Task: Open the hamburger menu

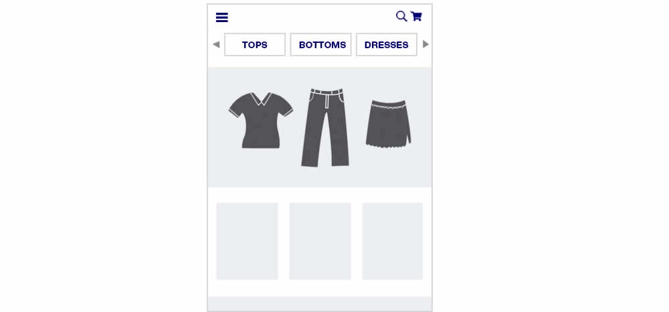Action: (222, 17)
